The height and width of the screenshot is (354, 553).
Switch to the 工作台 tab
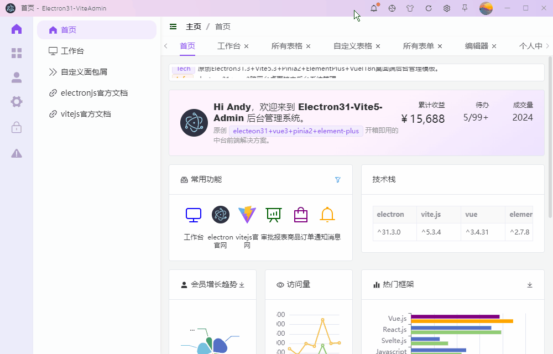[x=228, y=46]
